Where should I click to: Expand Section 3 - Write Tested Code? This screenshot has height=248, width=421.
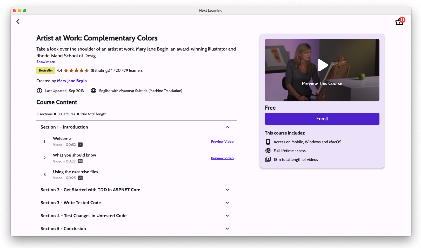click(227, 203)
